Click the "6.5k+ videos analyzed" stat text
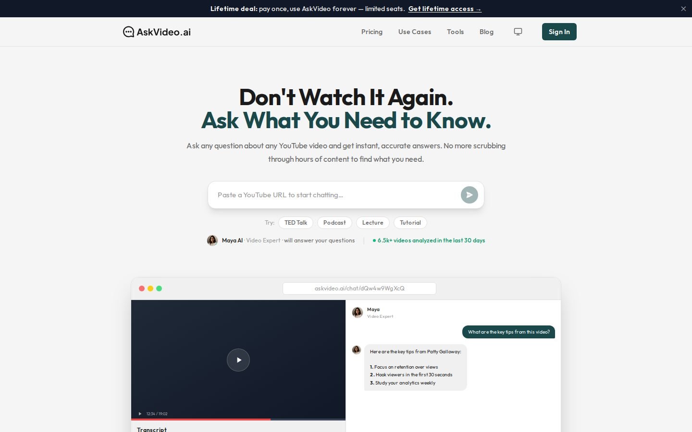Viewport: 692px width, 432px height. [431, 240]
